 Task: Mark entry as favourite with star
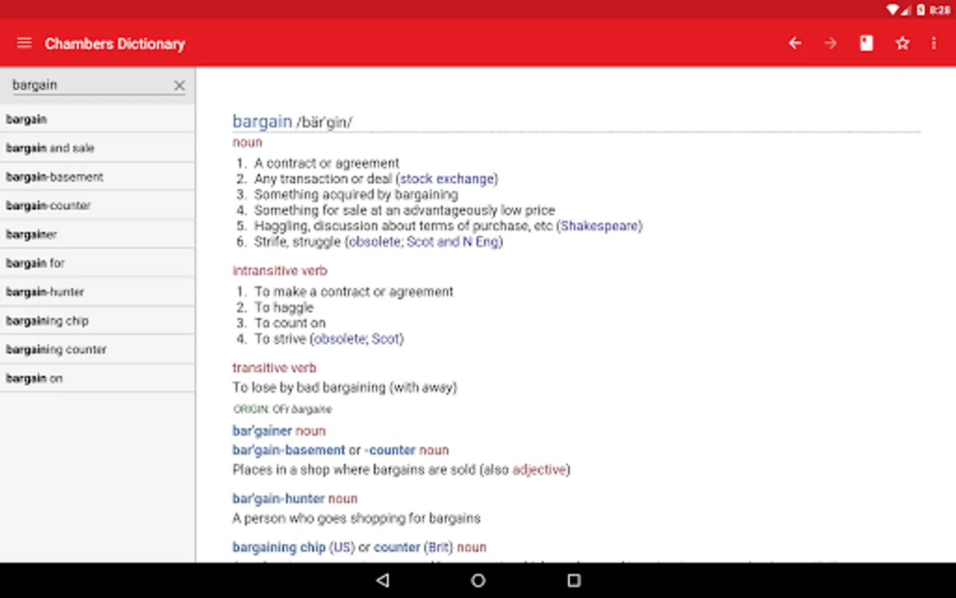click(x=902, y=43)
